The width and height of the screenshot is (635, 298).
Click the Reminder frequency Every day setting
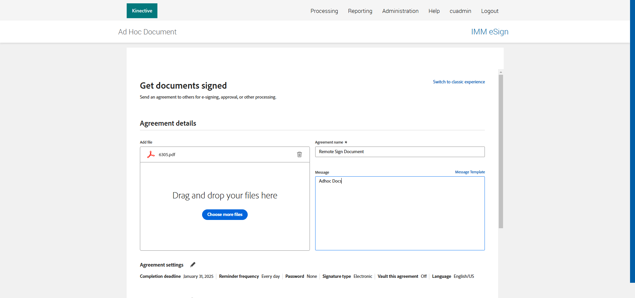tap(270, 277)
